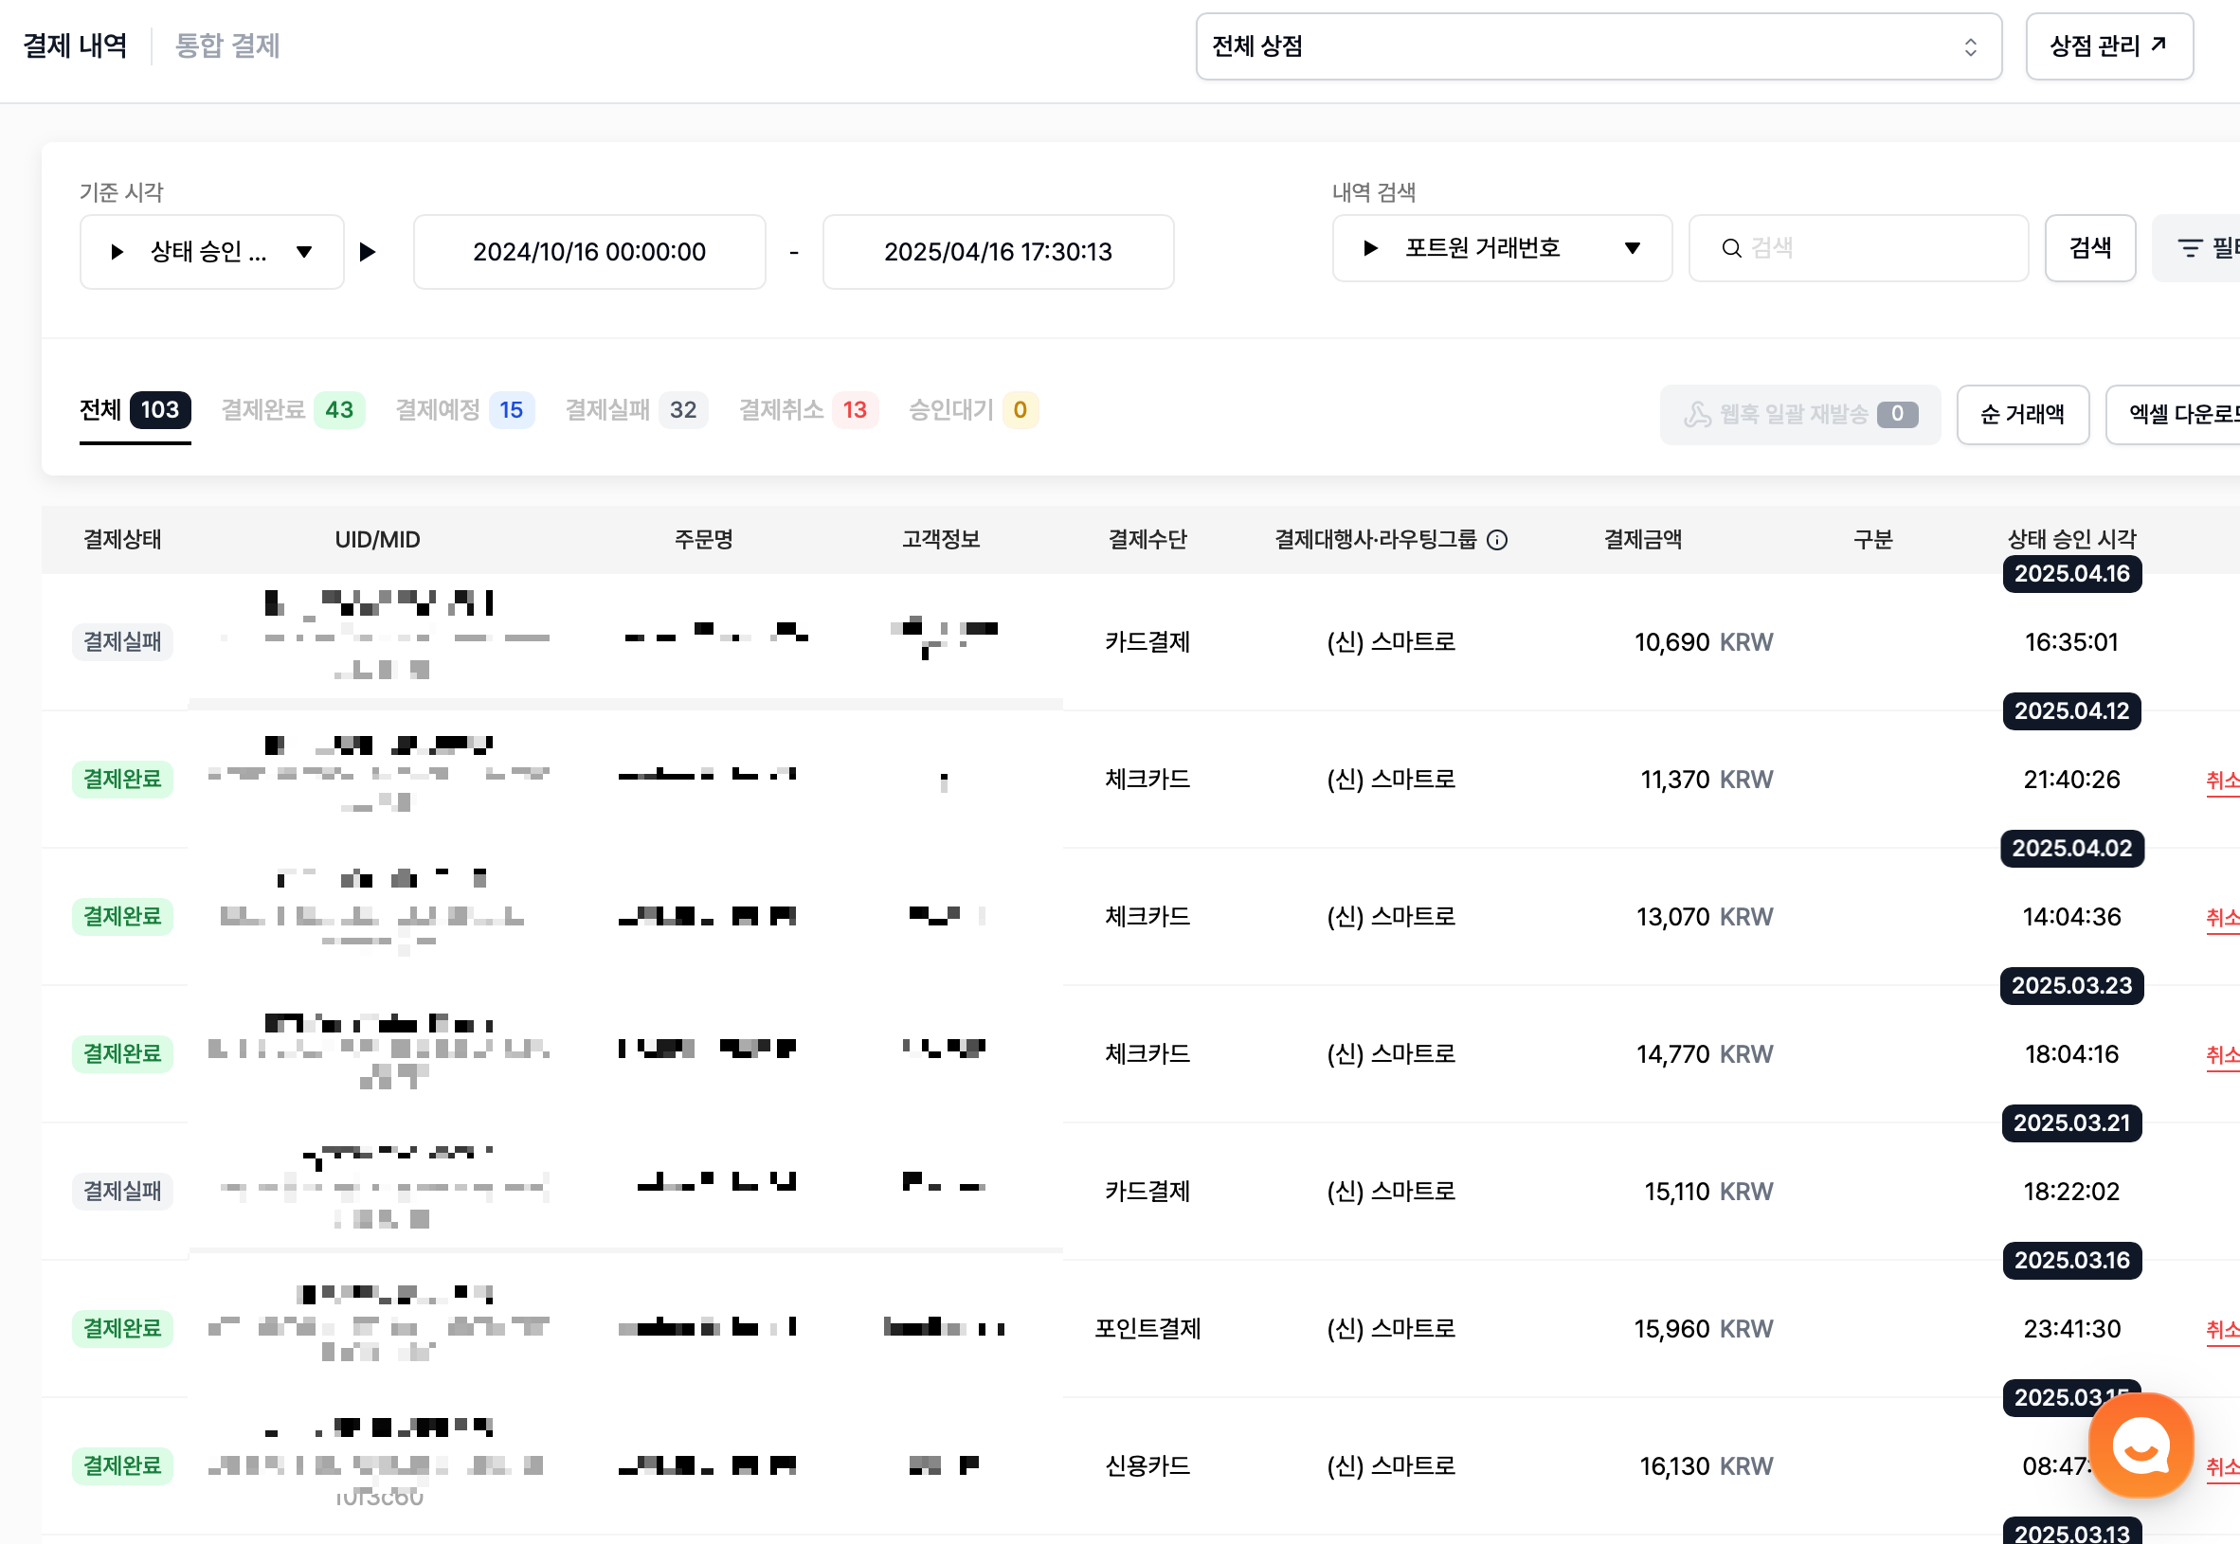Click the filter lines icon button
This screenshot has width=2240, height=1544.
pos(2190,248)
